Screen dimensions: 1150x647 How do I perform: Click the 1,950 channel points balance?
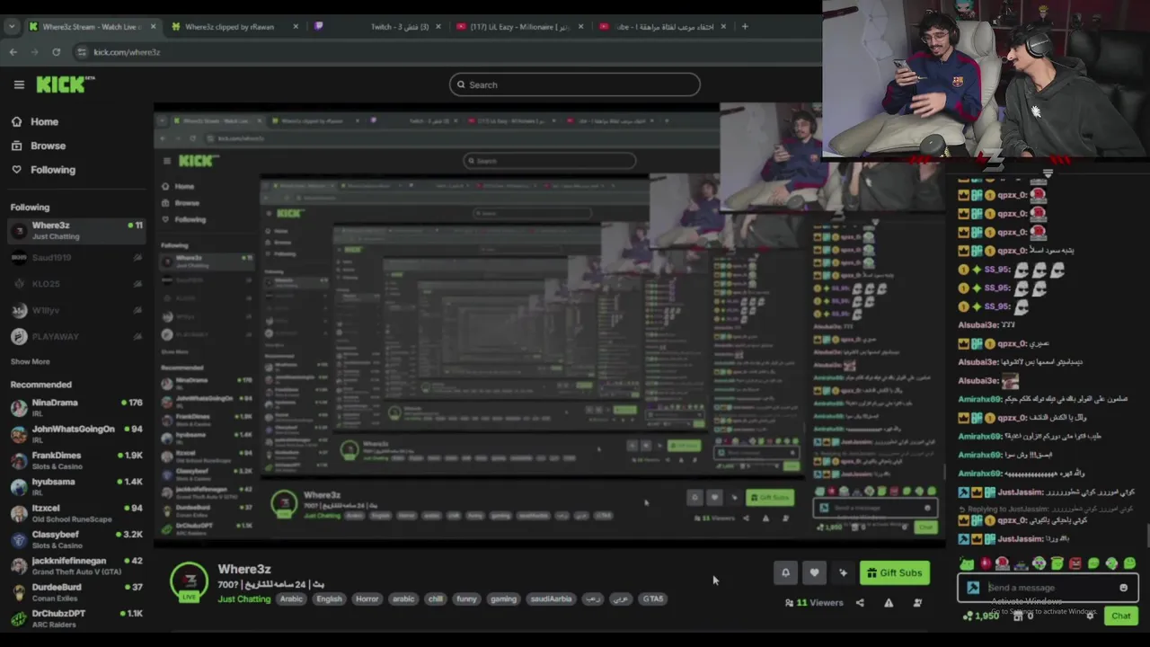(980, 616)
